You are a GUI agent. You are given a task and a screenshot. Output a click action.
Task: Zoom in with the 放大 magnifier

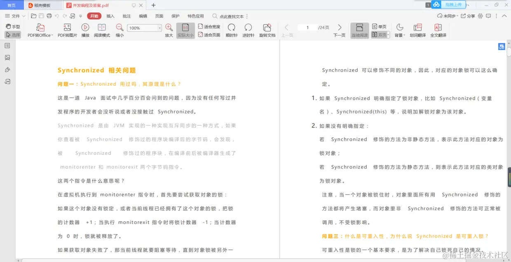click(x=169, y=30)
